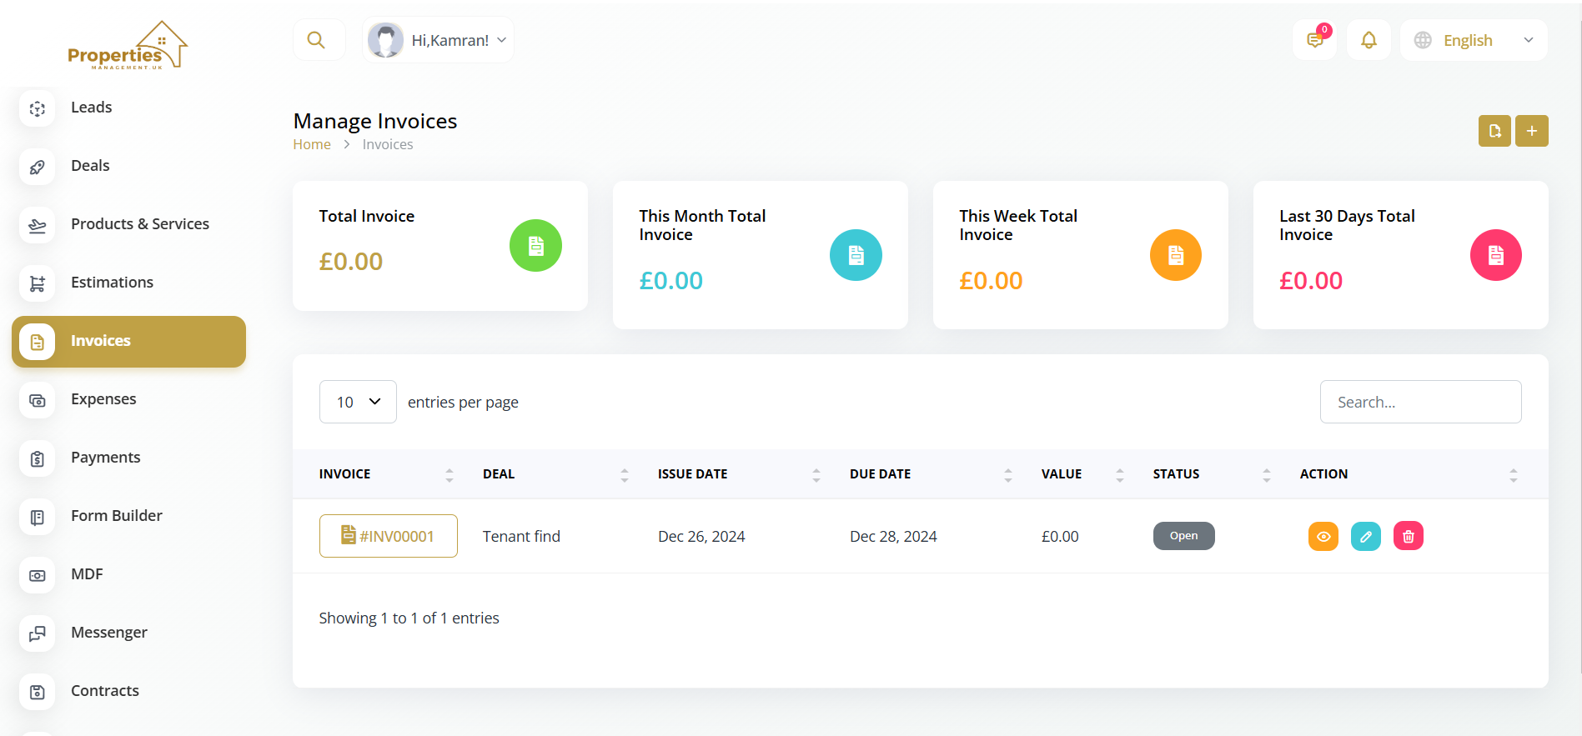This screenshot has height=736, width=1582.
Task: Open the notifications bell
Action: [x=1369, y=40]
